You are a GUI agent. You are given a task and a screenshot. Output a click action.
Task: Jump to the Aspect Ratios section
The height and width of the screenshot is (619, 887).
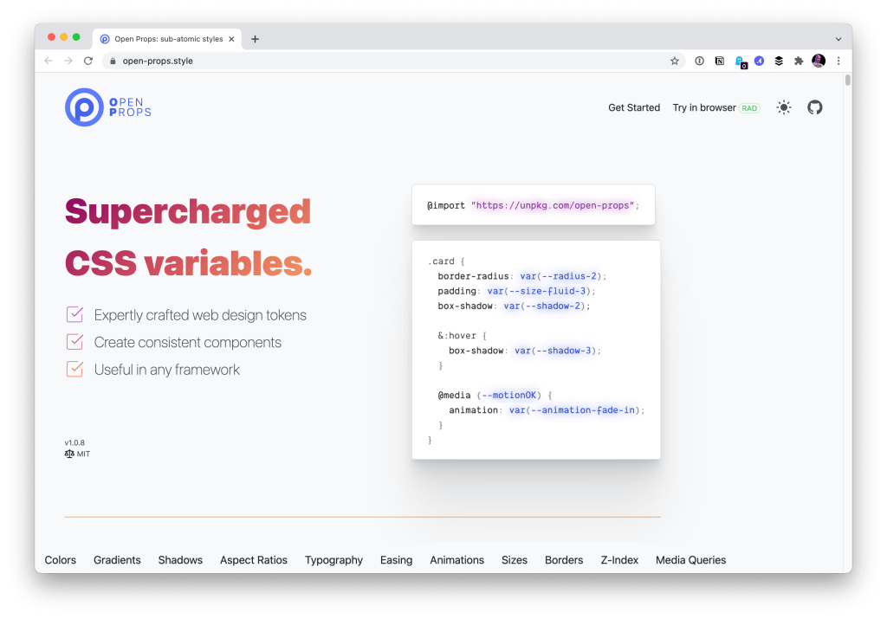(254, 560)
